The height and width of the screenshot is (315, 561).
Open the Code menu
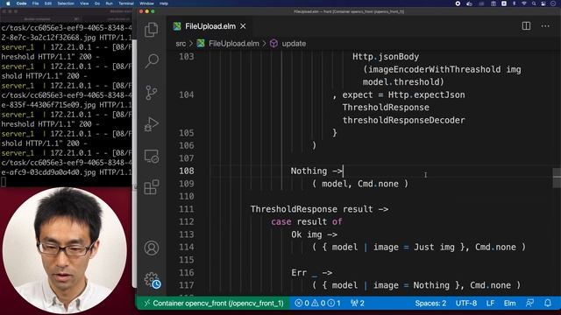[x=21, y=3]
